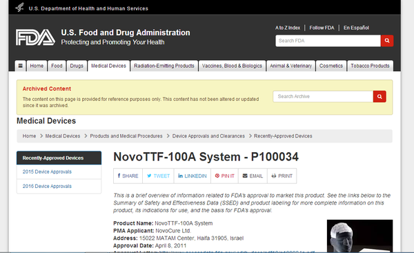Image resolution: width=414 pixels, height=253 pixels.
Task: Click the HHS eagle logo icon
Action: [20, 8]
